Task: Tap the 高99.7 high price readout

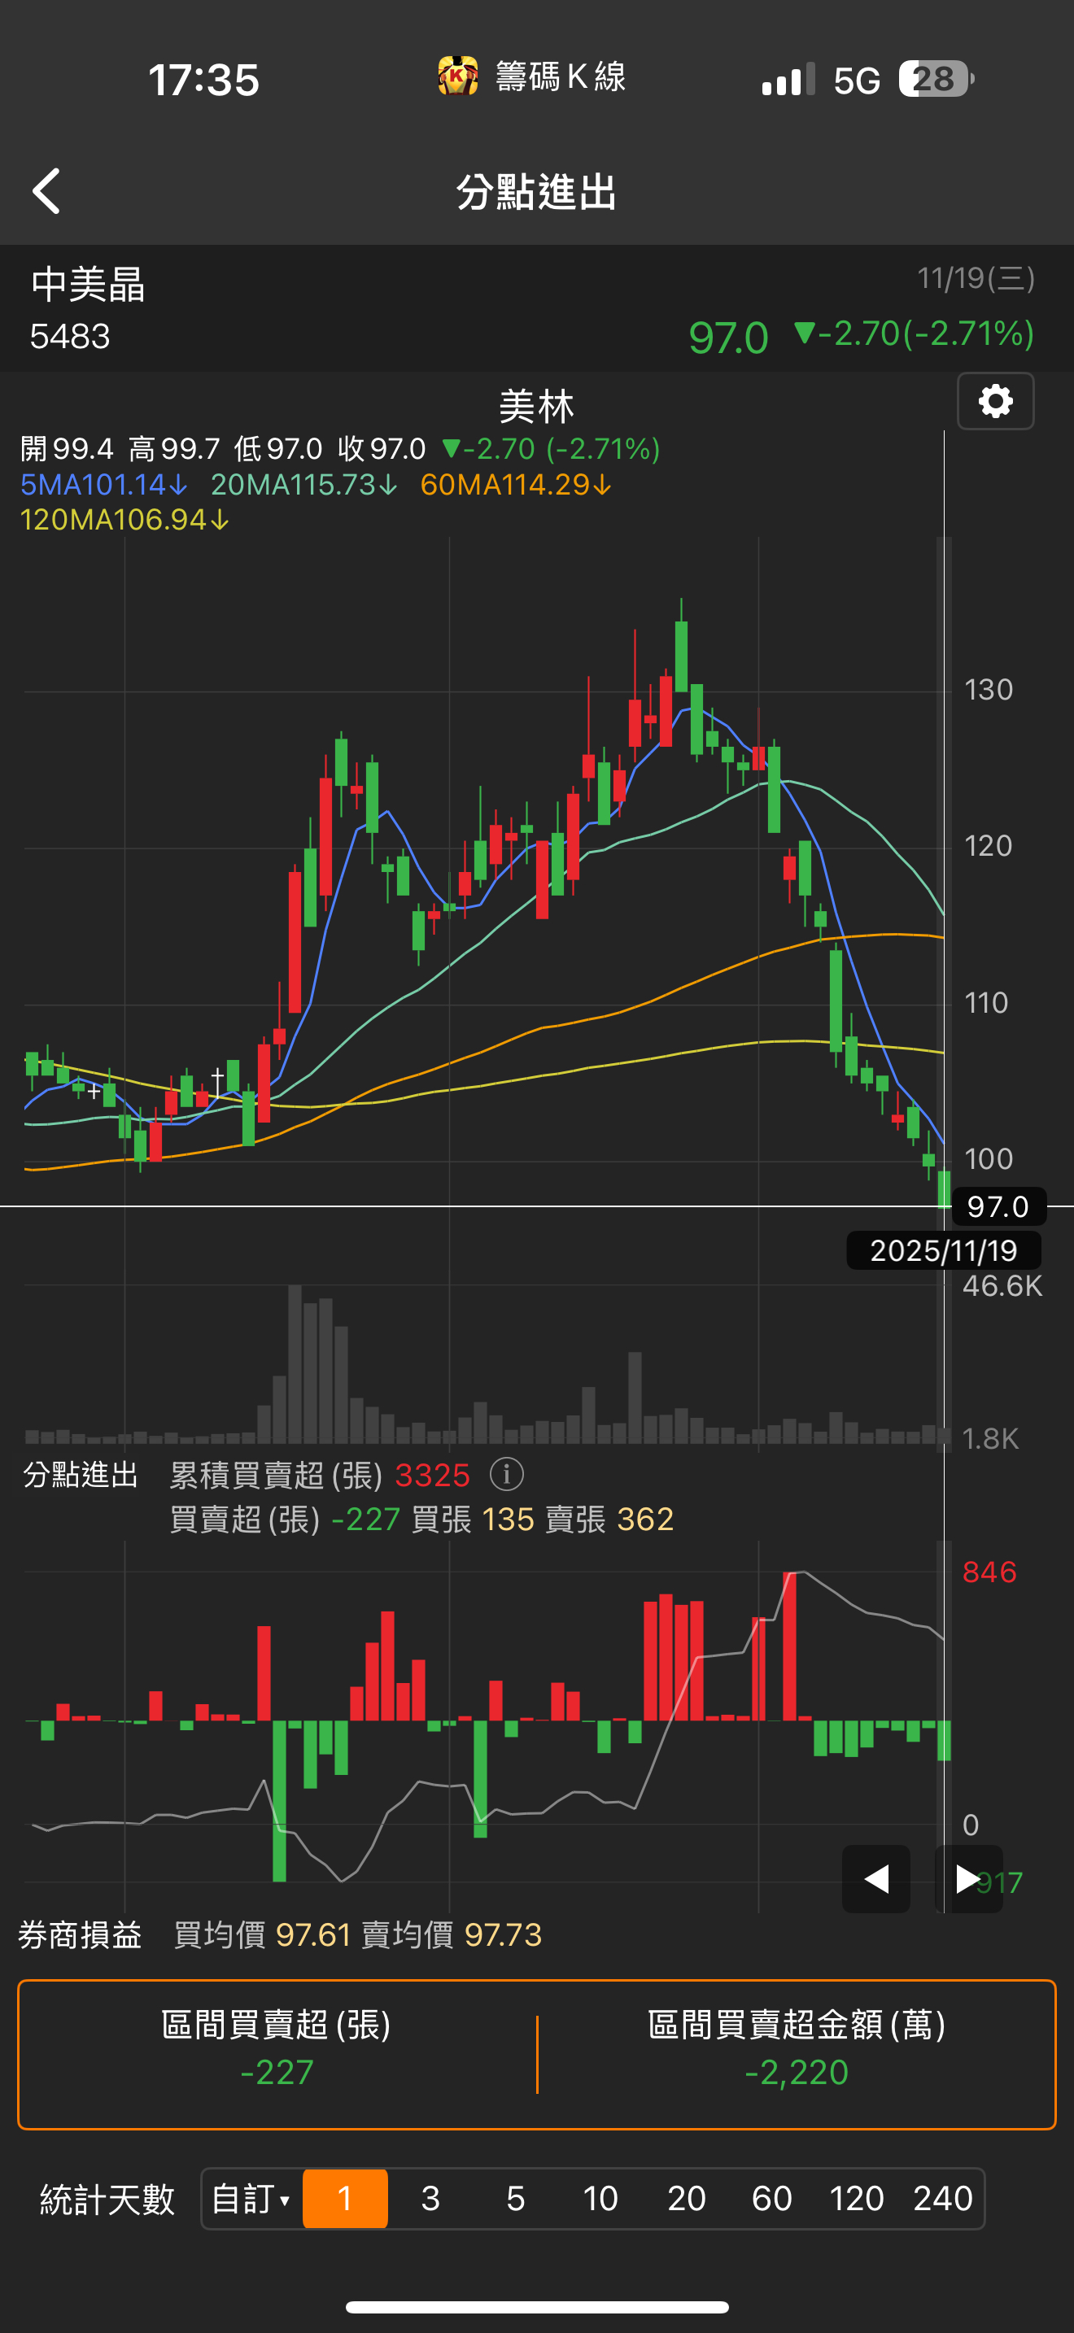Action: pyautogui.click(x=175, y=448)
